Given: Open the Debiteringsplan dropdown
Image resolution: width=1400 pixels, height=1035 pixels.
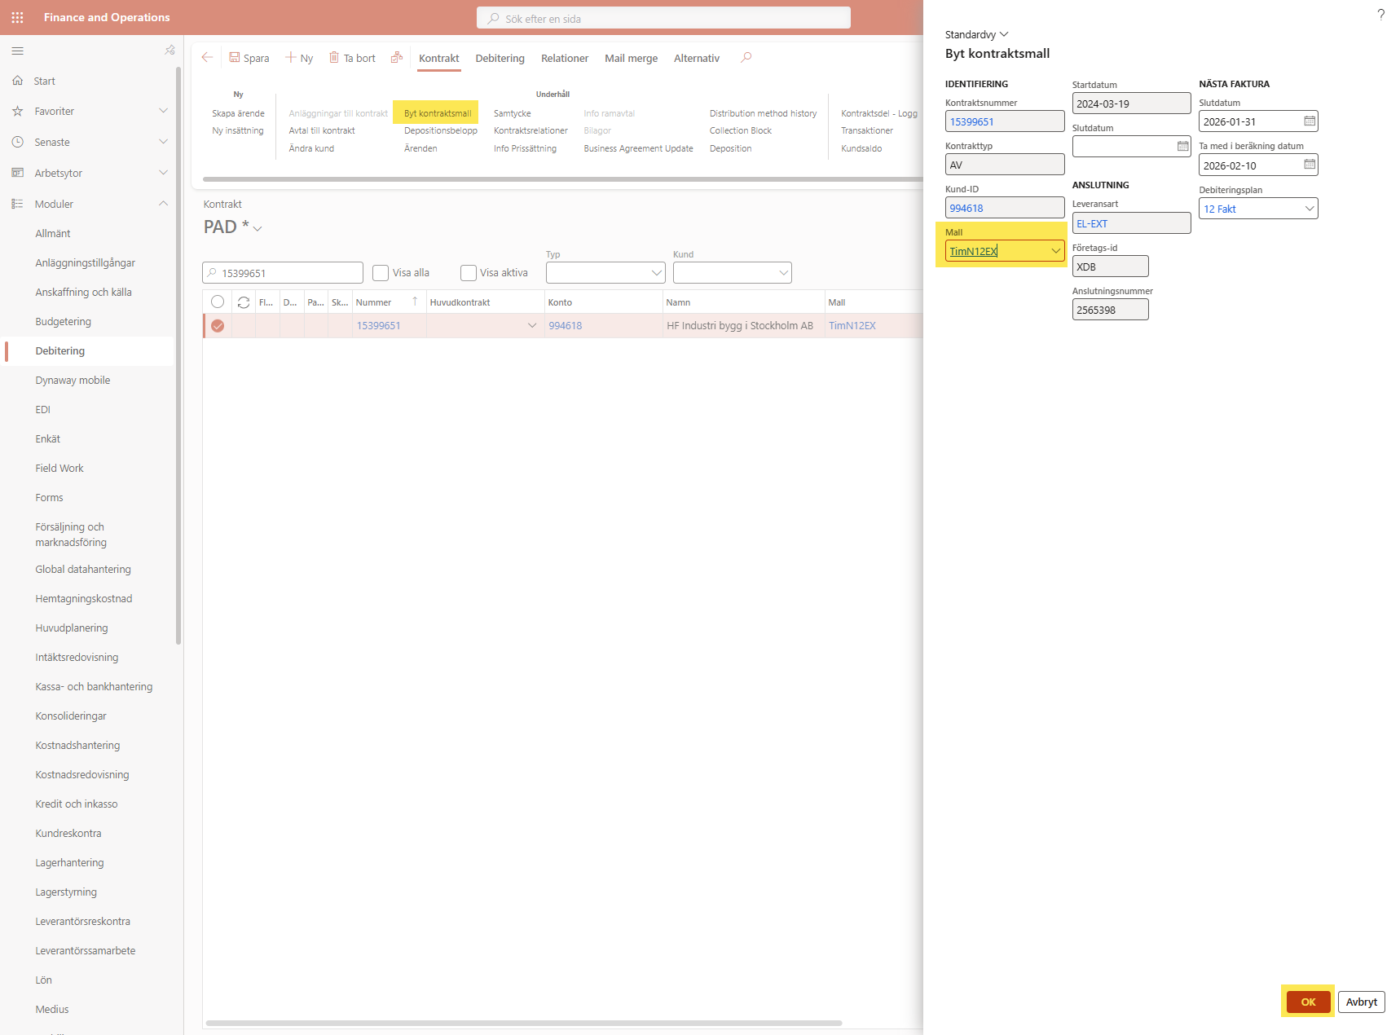Looking at the screenshot, I should click(1309, 209).
